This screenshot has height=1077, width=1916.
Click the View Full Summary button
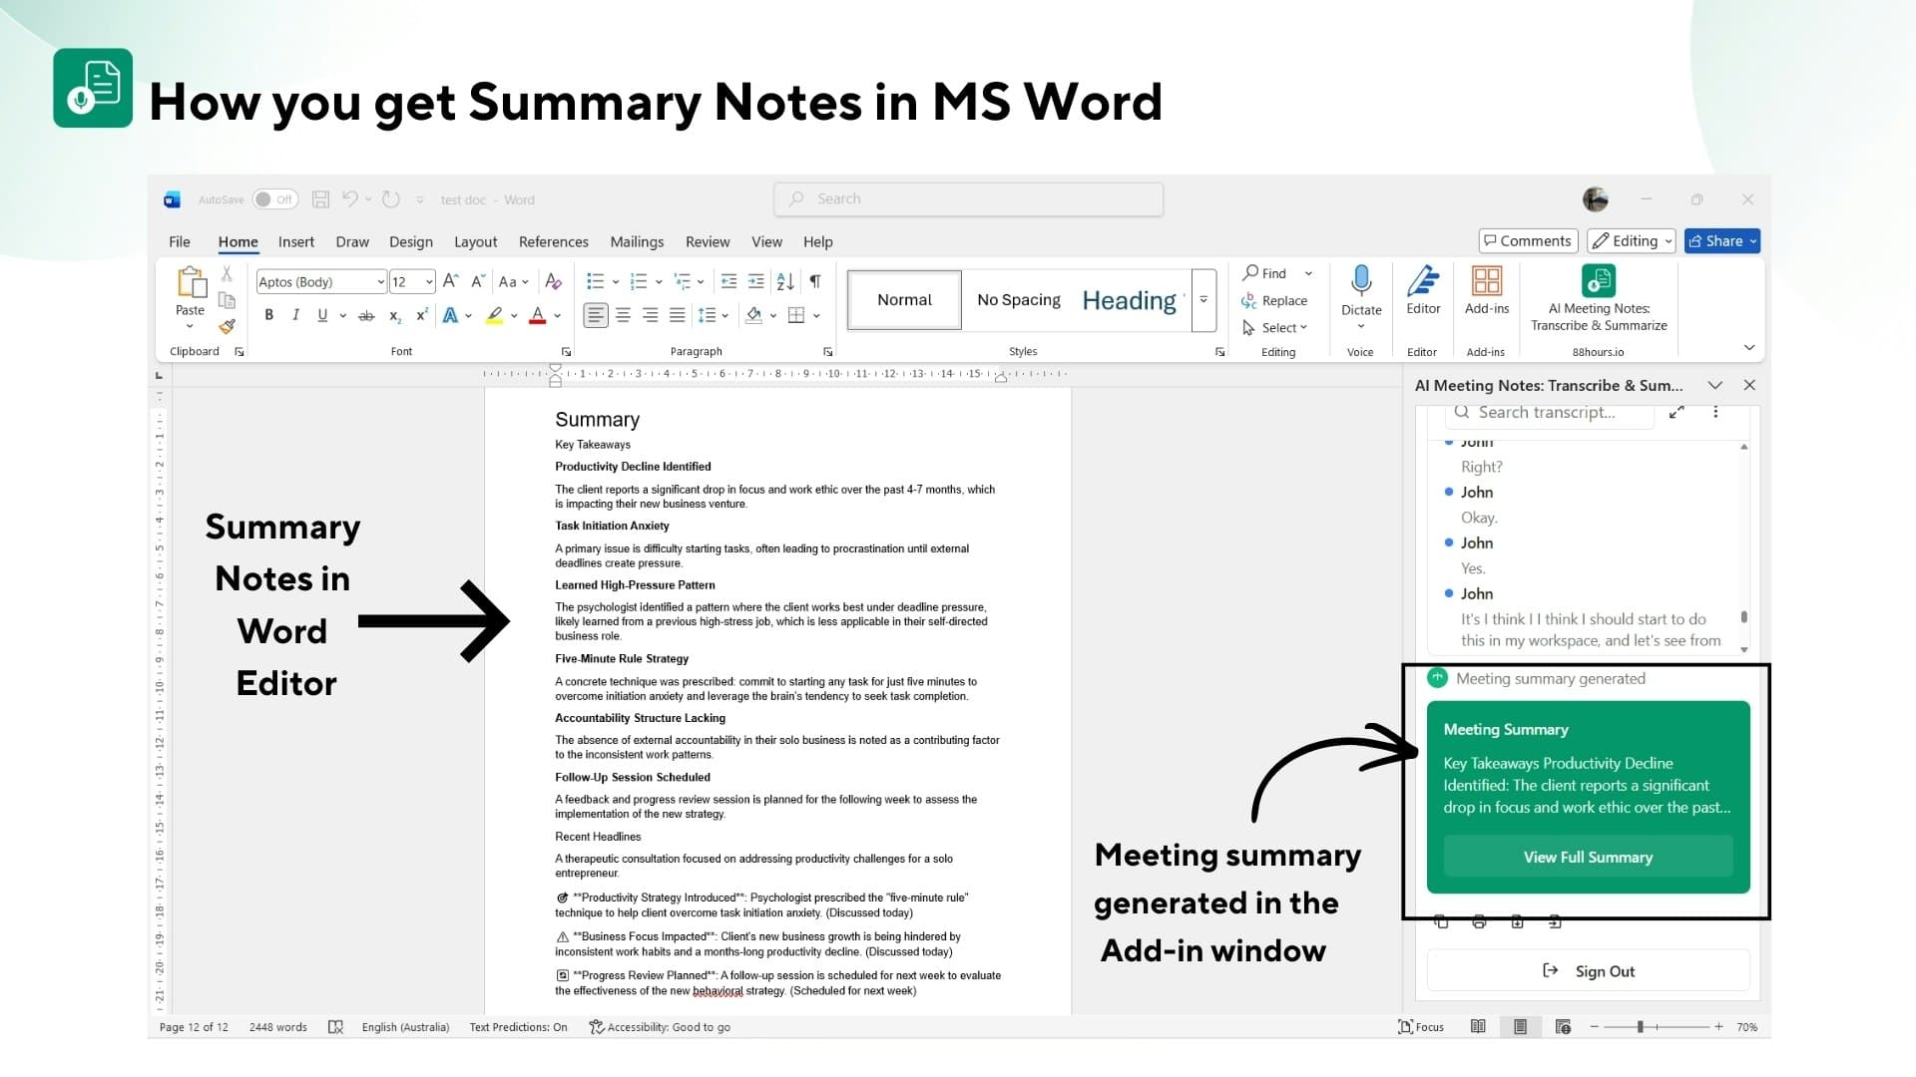1588,856
